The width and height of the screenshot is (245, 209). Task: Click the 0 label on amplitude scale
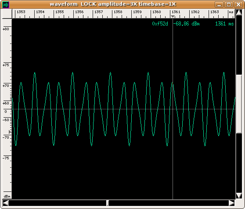tap(6, 112)
